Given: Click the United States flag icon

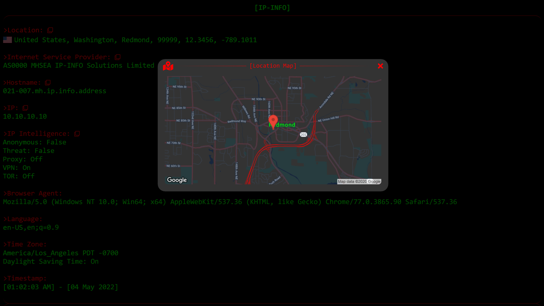Looking at the screenshot, I should point(7,40).
